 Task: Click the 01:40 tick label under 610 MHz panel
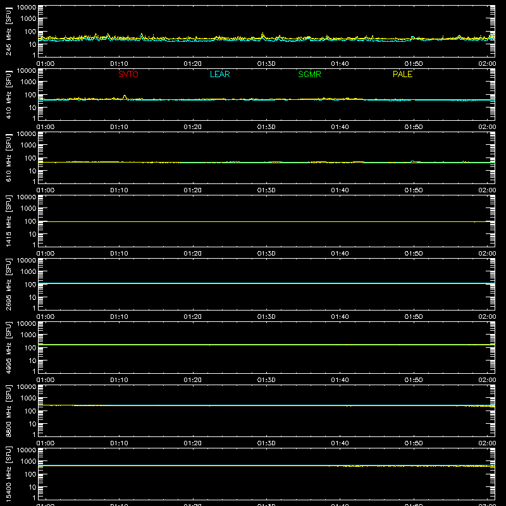coord(340,190)
